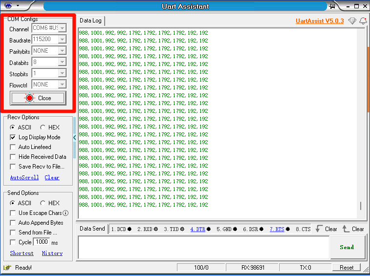This screenshot has width=370, height=276.
Task: Click the 100/0 status field
Action: [x=201, y=268]
